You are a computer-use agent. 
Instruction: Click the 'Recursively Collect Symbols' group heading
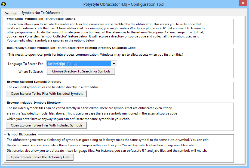(72, 48)
